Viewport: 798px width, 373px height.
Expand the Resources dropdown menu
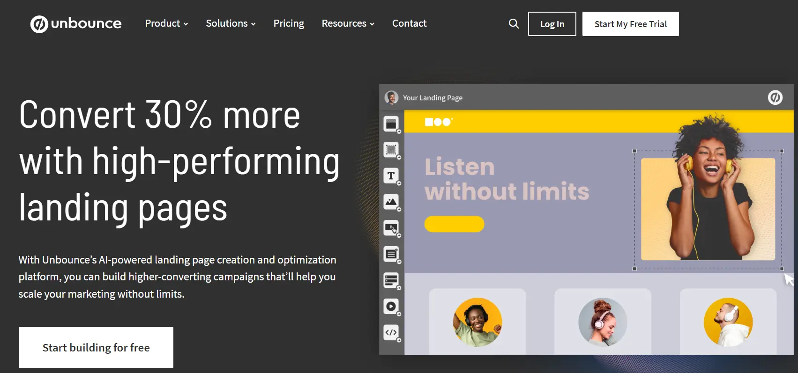[348, 23]
